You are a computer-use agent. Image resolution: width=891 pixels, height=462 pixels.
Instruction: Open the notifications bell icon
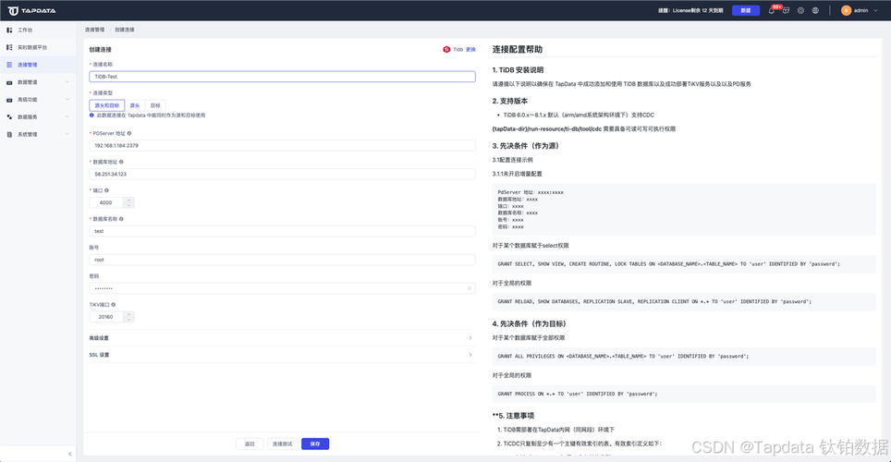[771, 10]
